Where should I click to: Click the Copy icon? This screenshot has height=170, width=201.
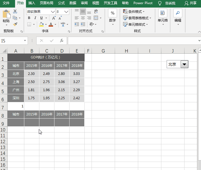pyautogui.click(x=15, y=18)
